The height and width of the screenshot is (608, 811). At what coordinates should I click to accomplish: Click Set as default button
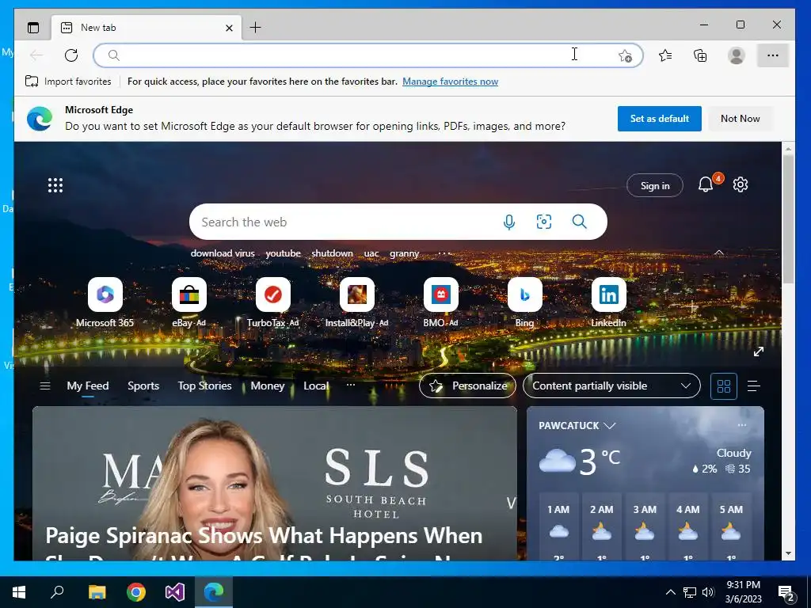(x=660, y=119)
